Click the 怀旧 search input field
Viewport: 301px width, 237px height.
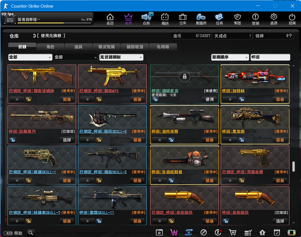point(270,57)
